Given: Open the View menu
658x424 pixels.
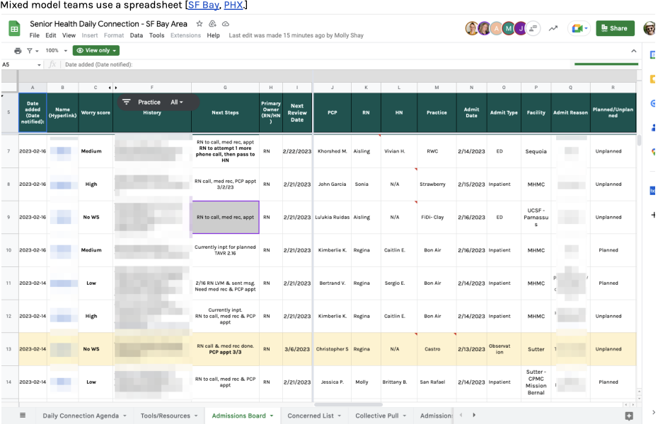Looking at the screenshot, I should click(x=69, y=35).
